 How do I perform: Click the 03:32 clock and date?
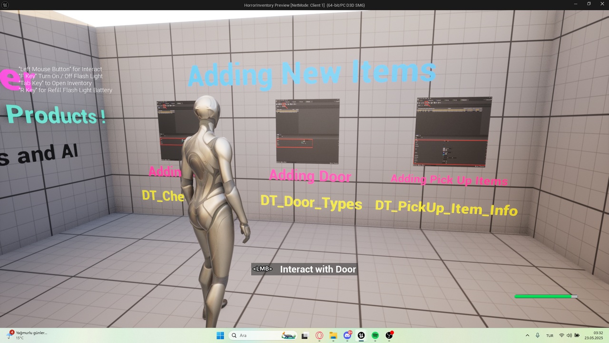[x=594, y=335]
